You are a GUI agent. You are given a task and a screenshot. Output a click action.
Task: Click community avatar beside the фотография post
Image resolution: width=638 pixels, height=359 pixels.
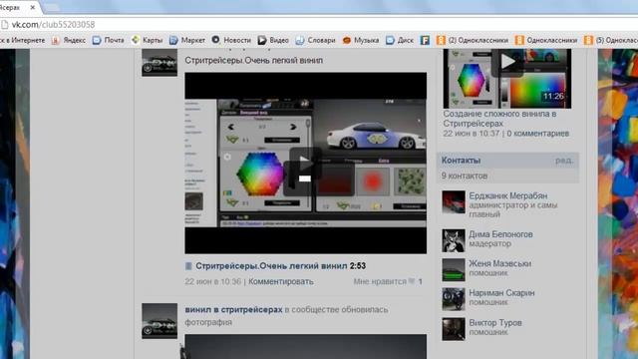pos(159,321)
